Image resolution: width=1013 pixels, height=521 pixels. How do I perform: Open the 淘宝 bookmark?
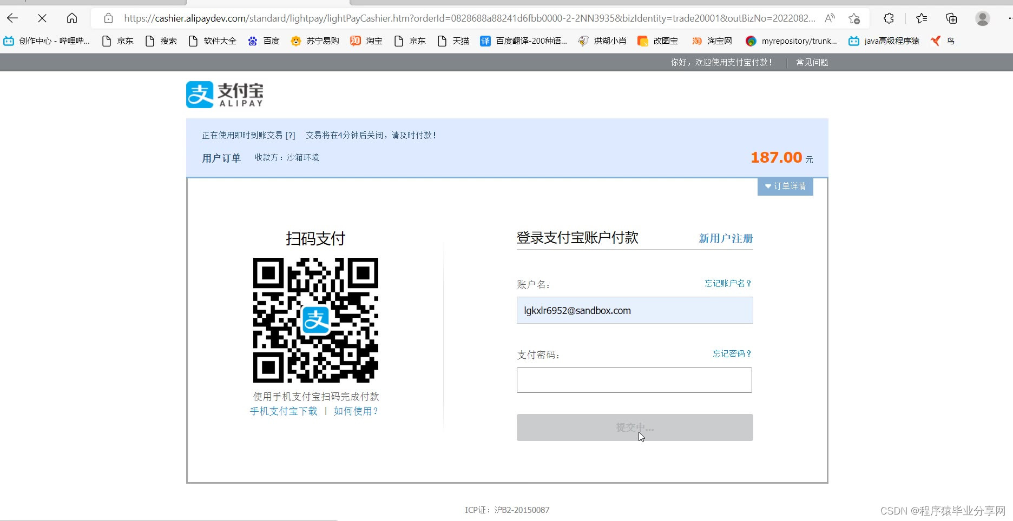click(x=366, y=41)
